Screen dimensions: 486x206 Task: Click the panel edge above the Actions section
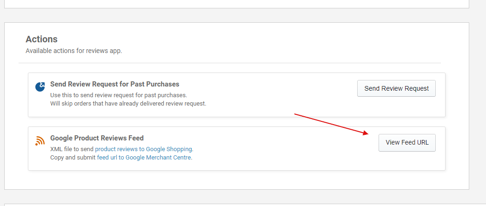(233, 8)
